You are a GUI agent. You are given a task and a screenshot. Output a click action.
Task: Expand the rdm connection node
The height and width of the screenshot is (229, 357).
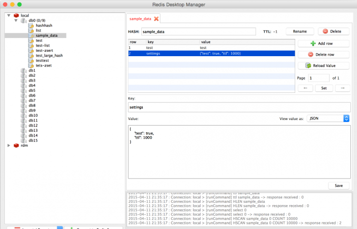[9, 146]
